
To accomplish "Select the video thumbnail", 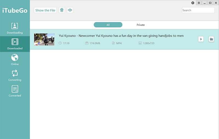I will point(44,39).
